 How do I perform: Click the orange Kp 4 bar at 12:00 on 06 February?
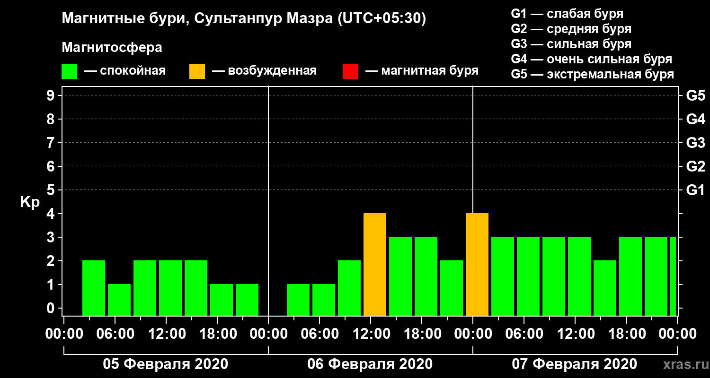pos(375,265)
